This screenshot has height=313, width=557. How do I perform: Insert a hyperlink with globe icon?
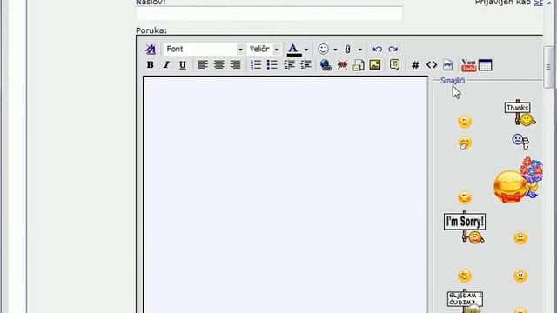click(x=325, y=65)
